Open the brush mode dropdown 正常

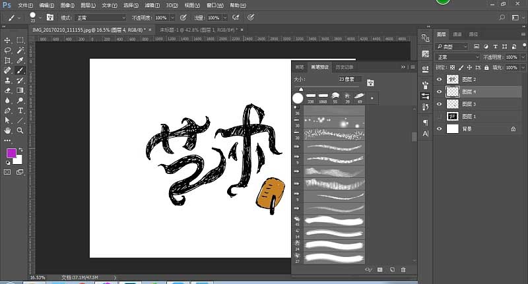(x=100, y=18)
